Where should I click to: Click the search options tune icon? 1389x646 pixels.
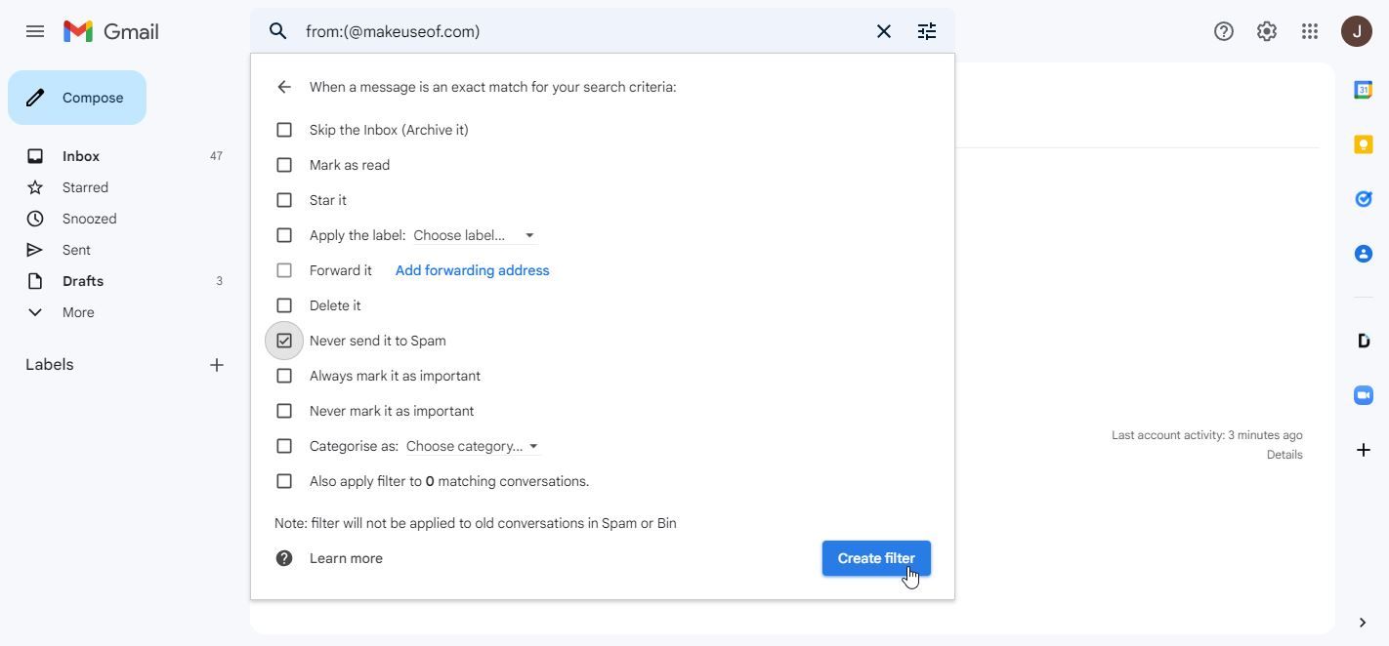point(927,31)
